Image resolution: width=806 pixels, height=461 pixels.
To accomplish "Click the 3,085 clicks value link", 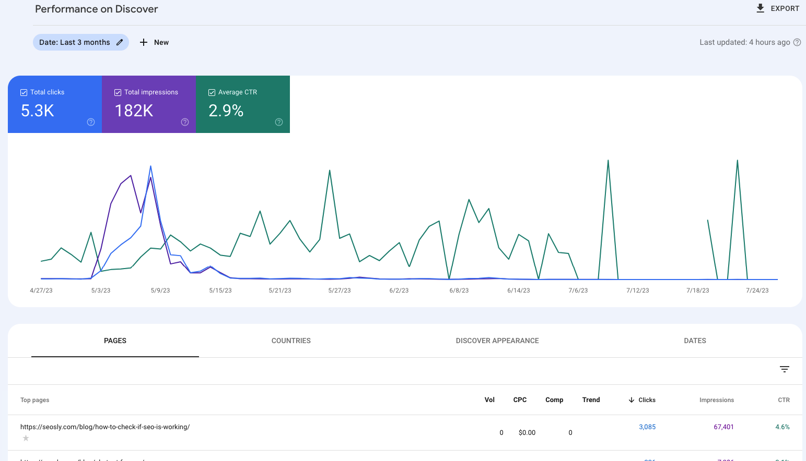I will point(647,427).
